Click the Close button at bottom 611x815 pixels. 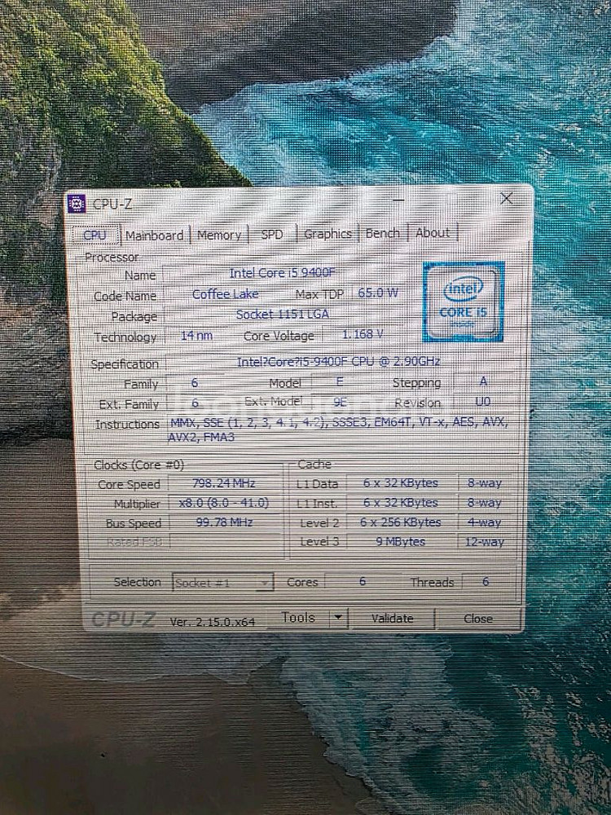(478, 619)
